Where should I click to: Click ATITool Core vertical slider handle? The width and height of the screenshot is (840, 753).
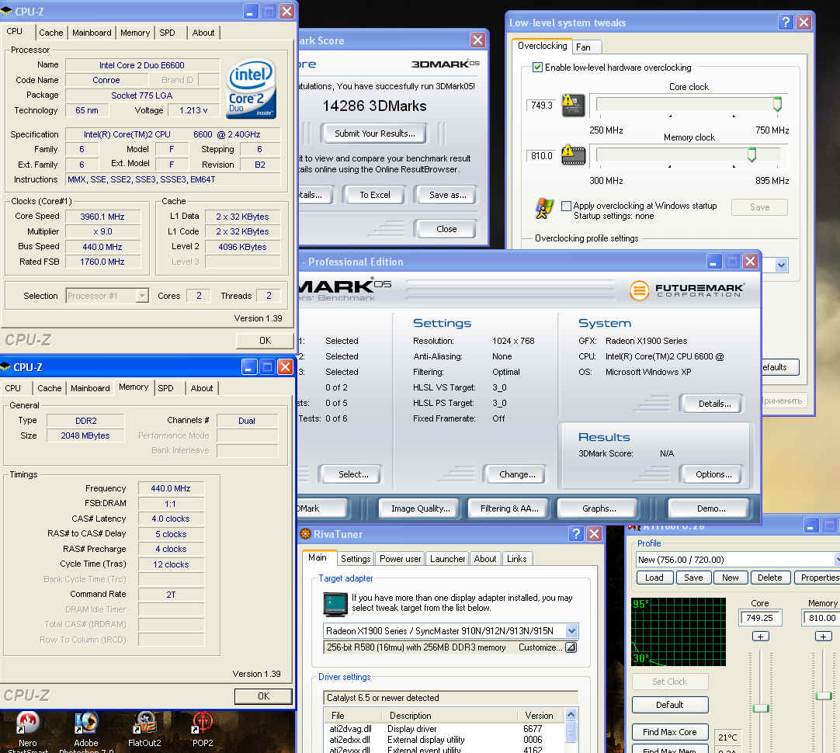click(x=760, y=708)
